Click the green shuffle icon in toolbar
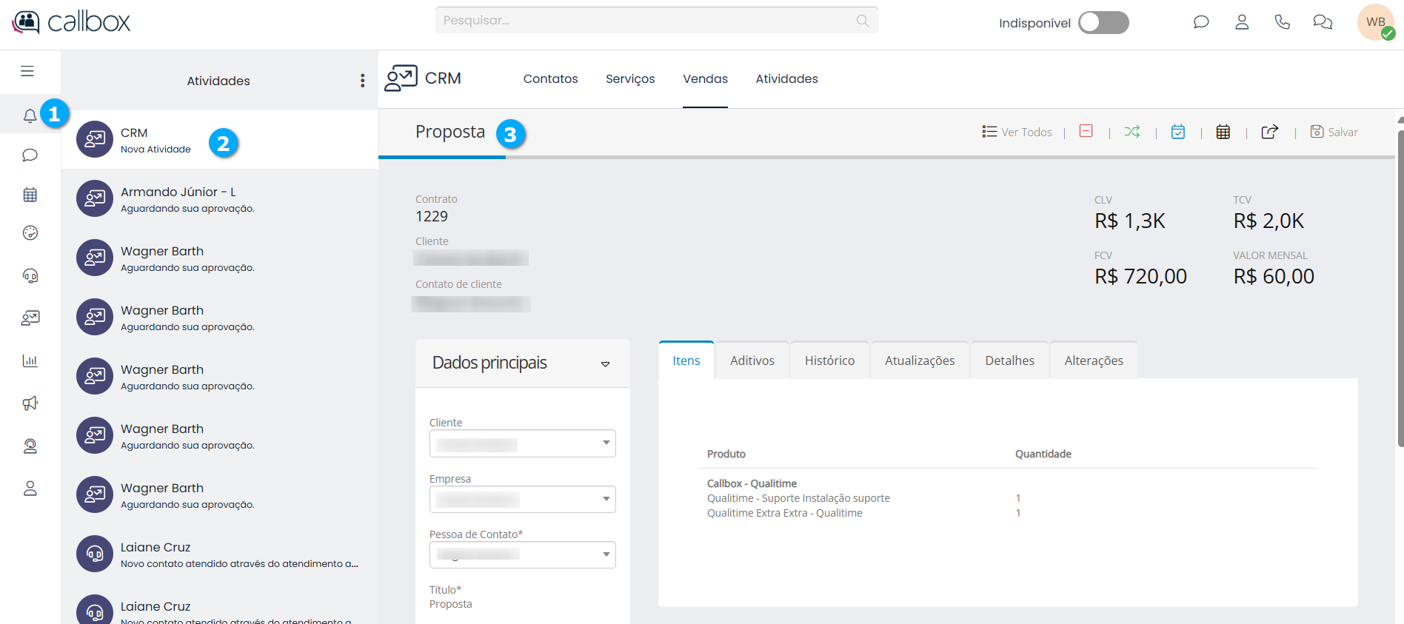 pos(1131,132)
